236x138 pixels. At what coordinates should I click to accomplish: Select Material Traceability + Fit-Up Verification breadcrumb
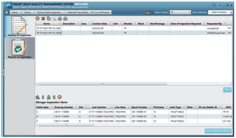click(x=89, y=12)
